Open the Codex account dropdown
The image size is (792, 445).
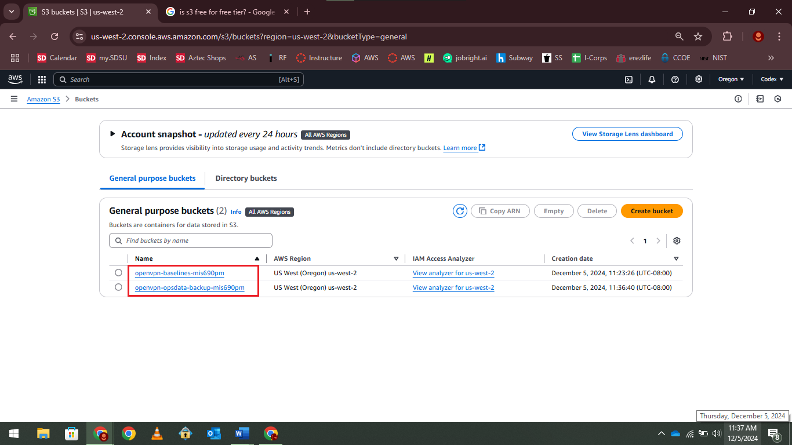coord(772,79)
